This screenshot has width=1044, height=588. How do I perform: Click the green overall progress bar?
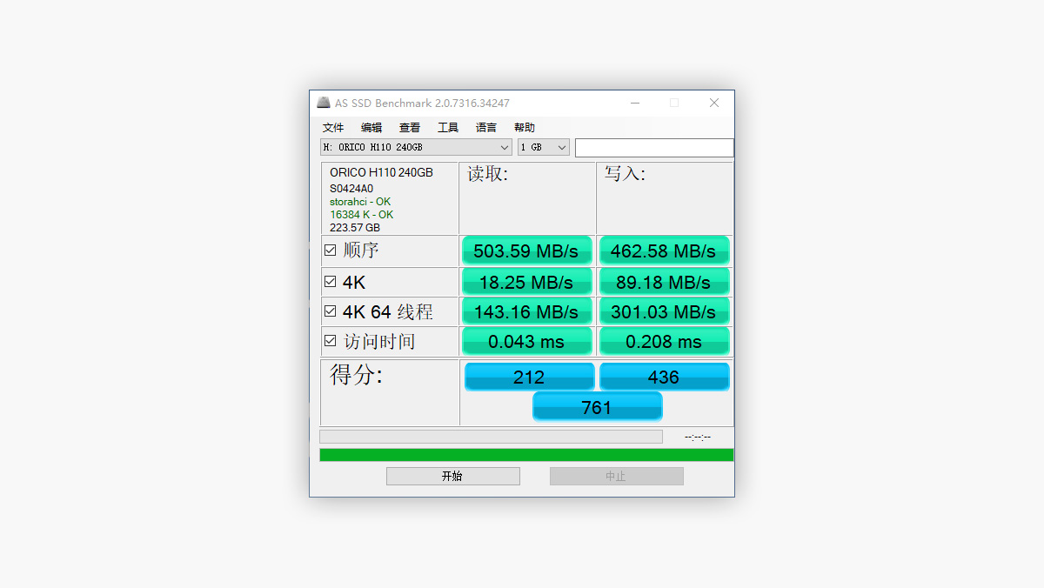[x=526, y=455]
